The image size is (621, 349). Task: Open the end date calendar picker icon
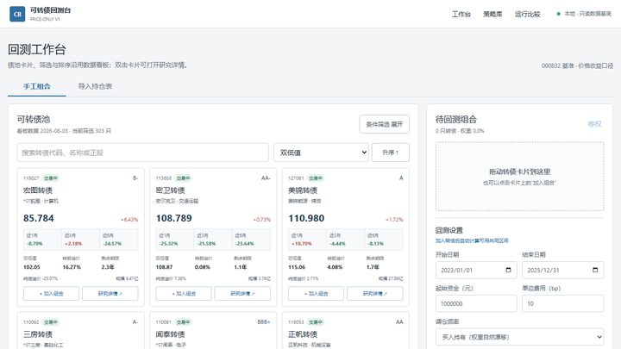click(595, 271)
